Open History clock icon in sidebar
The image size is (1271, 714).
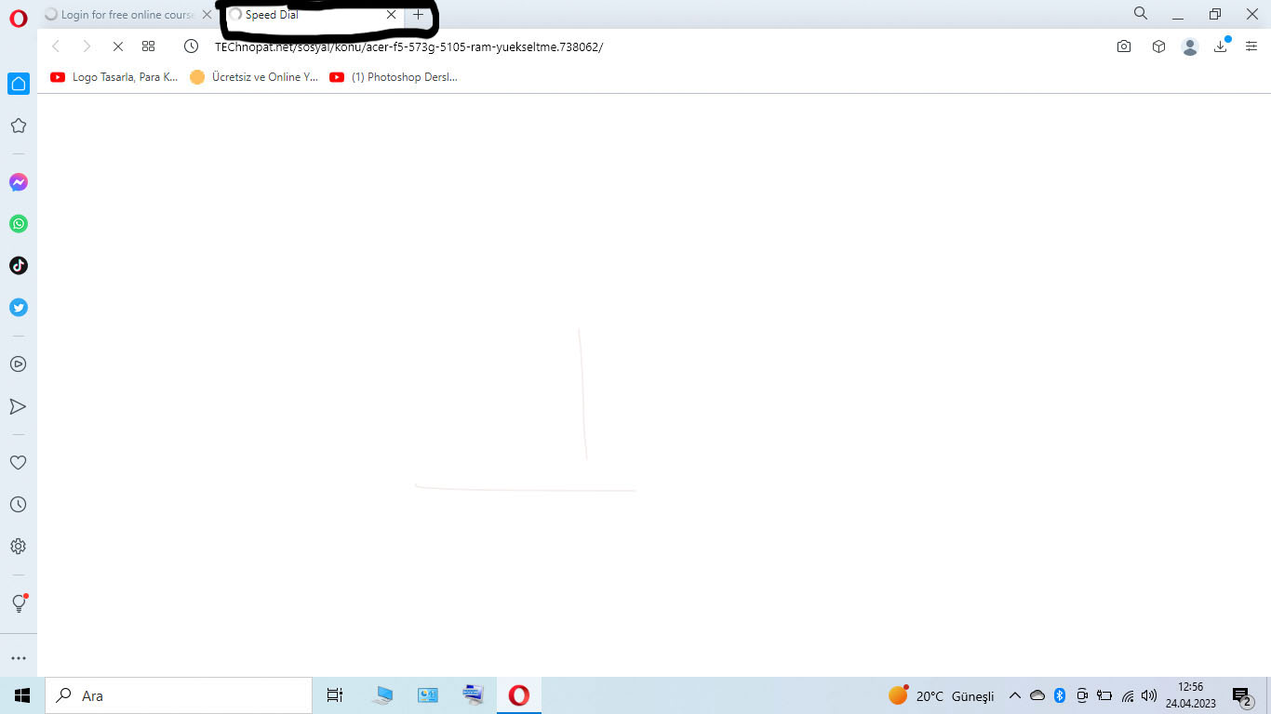tap(19, 505)
